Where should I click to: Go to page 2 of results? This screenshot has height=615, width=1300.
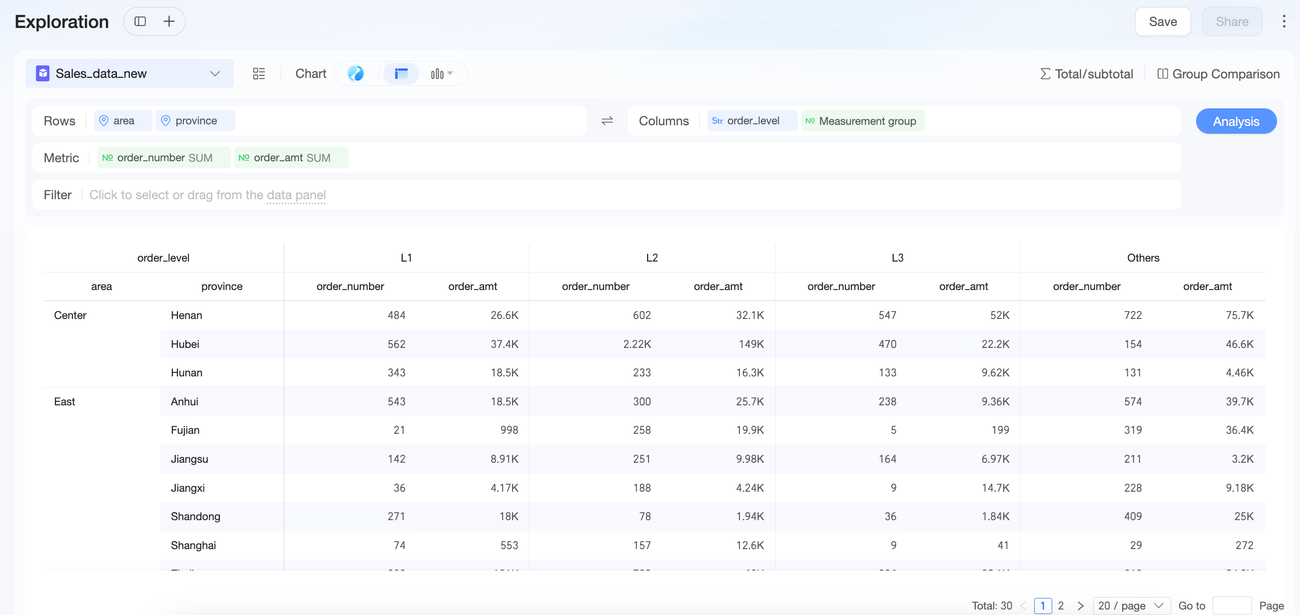click(x=1061, y=606)
